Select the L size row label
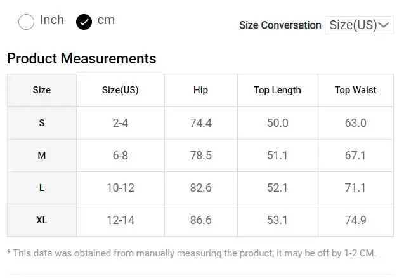The height and width of the screenshot is (278, 404). click(42, 188)
